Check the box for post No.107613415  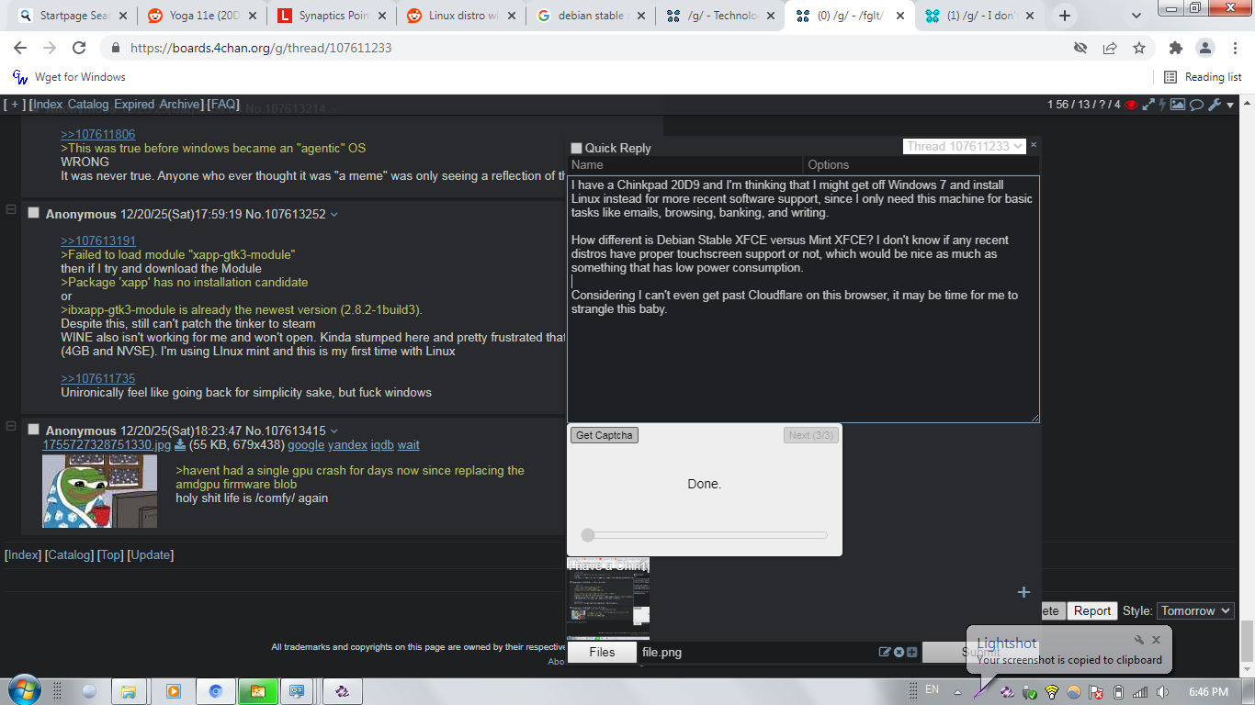click(x=34, y=430)
